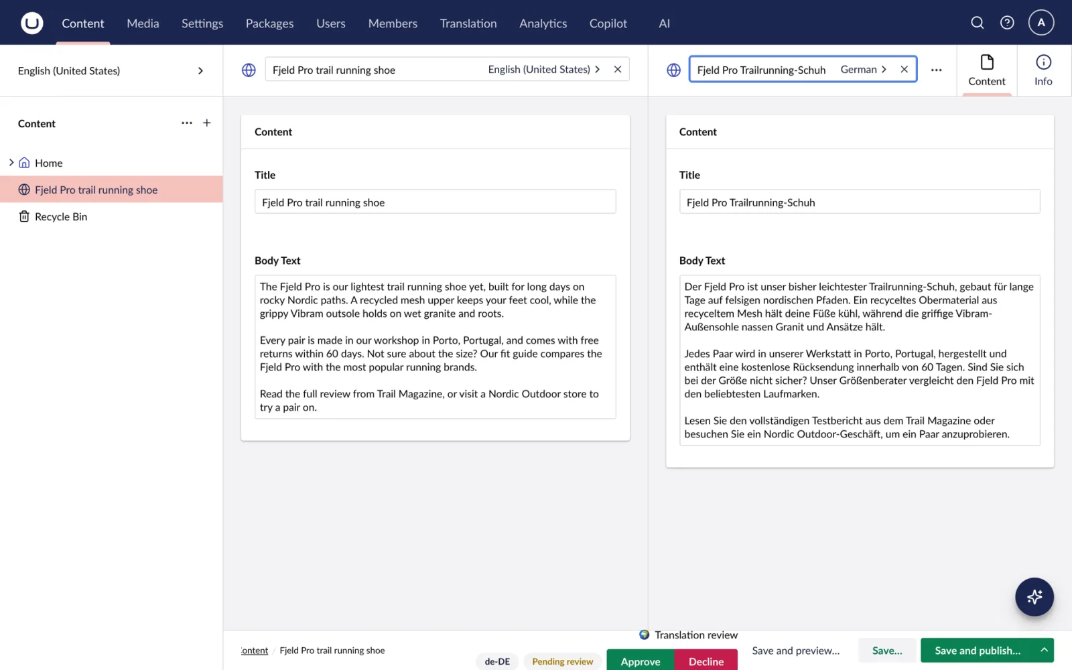This screenshot has width=1072, height=670.
Task: Go to the Media section
Action: [143, 23]
